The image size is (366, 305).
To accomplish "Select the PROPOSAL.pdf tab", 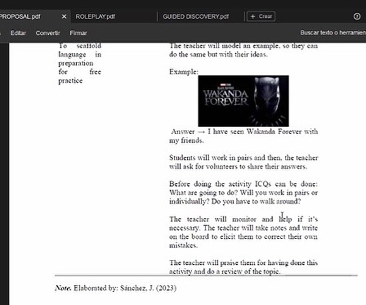I will click(20, 16).
